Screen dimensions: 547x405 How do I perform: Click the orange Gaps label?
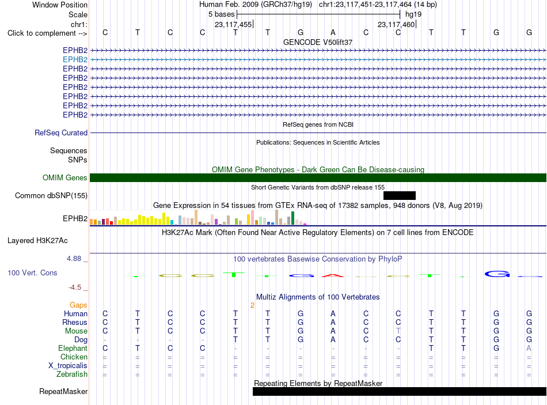click(78, 305)
